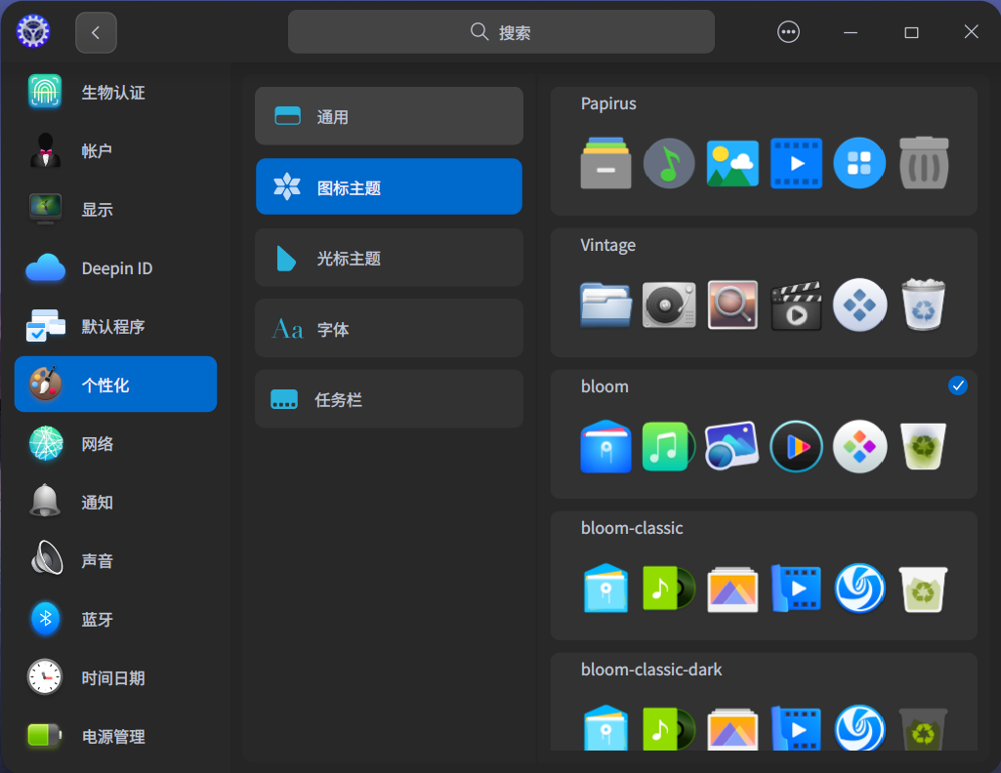Screen dimensions: 1001x773
Task: Click the checkmark on bloom theme
Action: [957, 386]
